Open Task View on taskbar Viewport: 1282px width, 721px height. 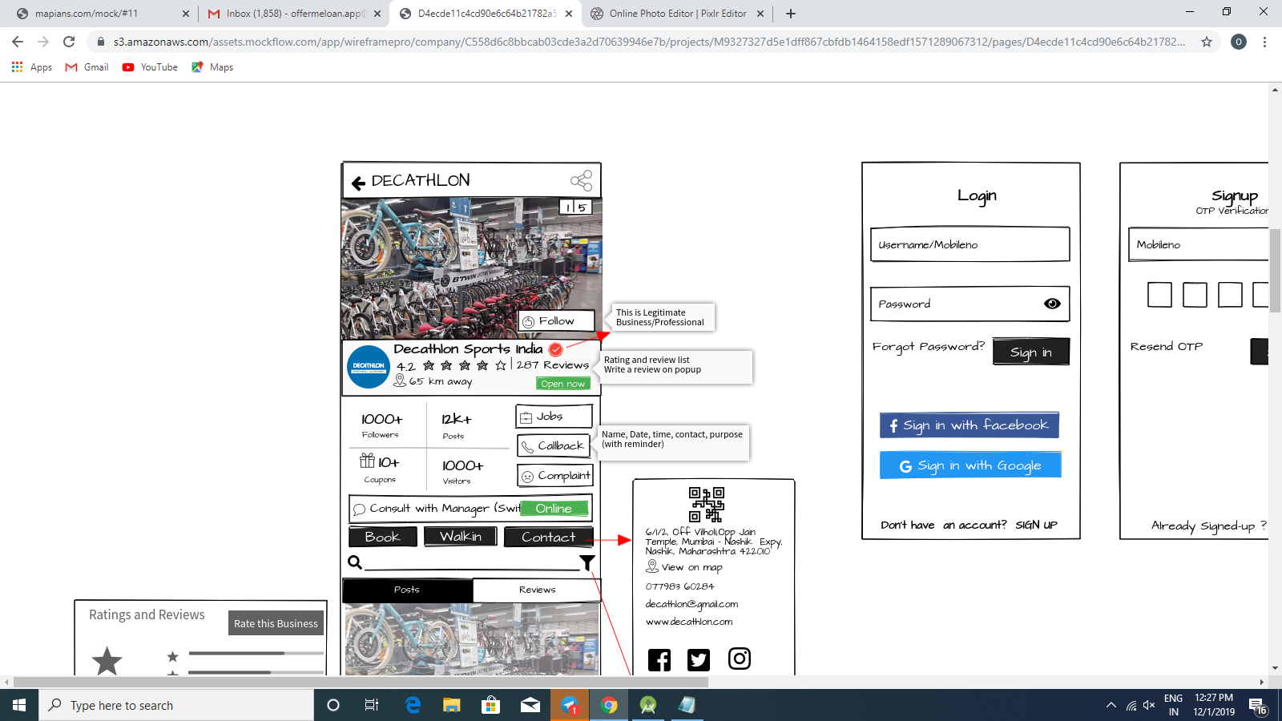pyautogui.click(x=372, y=705)
